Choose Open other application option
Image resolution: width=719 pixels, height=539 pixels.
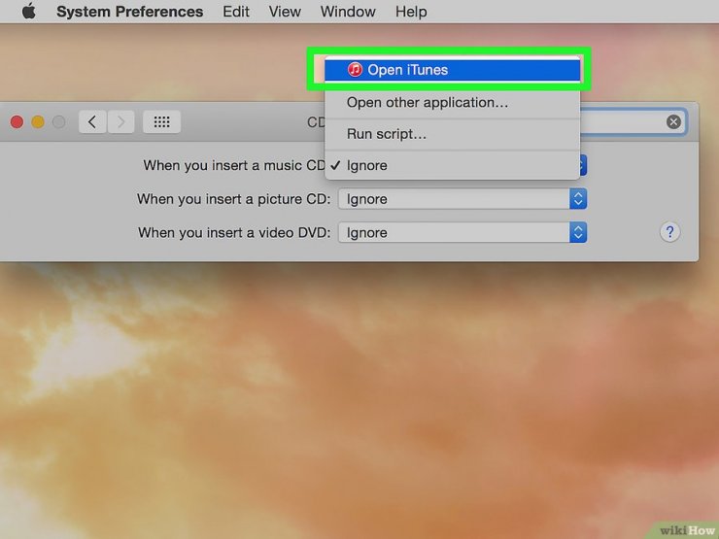coord(452,103)
